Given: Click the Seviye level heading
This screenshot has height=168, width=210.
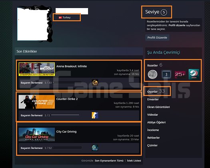Looking at the screenshot, I should 152,12.
